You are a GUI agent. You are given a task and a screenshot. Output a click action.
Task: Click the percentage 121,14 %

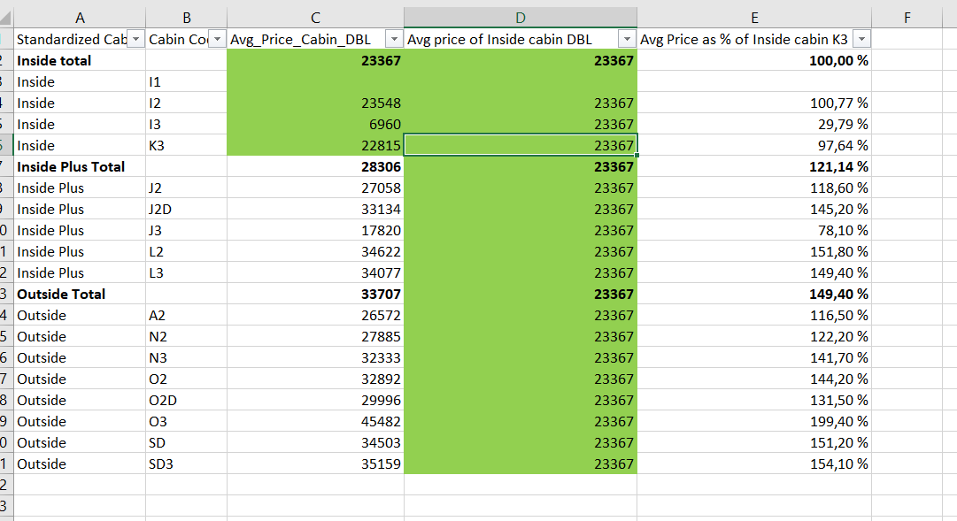click(x=838, y=166)
